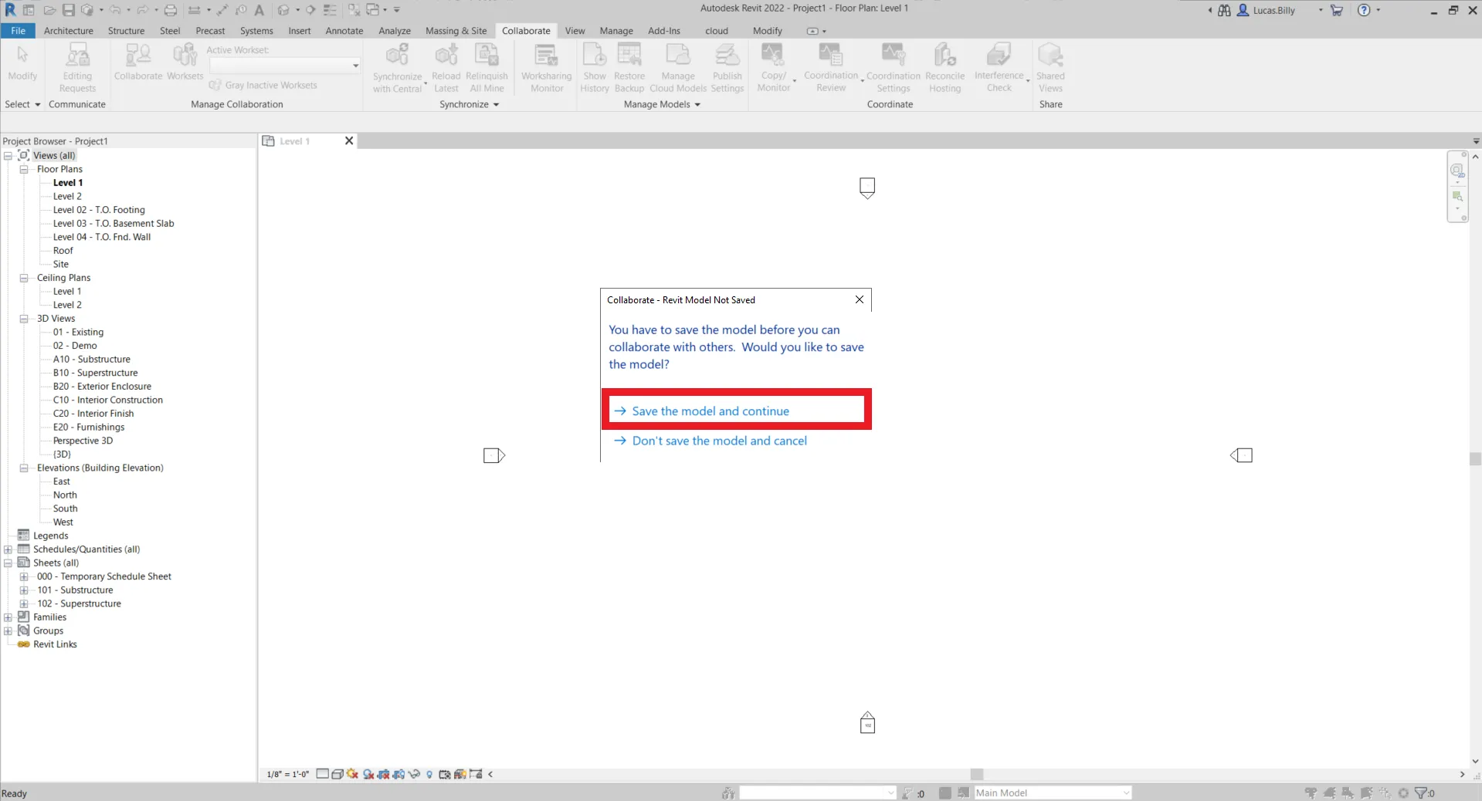
Task: Click the Editing Requests icon
Action: pyautogui.click(x=77, y=56)
